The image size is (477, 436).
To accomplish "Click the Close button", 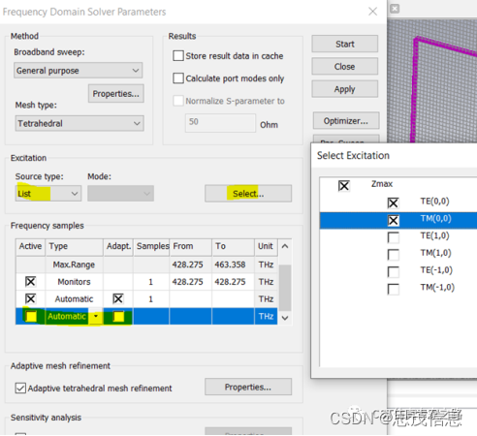I will [345, 67].
